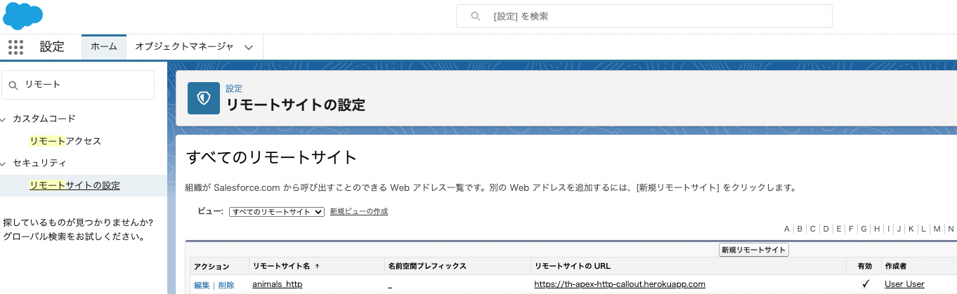The image size is (957, 294).
Task: Switch to the オブジェクトマネージャ tab
Action: [x=184, y=47]
